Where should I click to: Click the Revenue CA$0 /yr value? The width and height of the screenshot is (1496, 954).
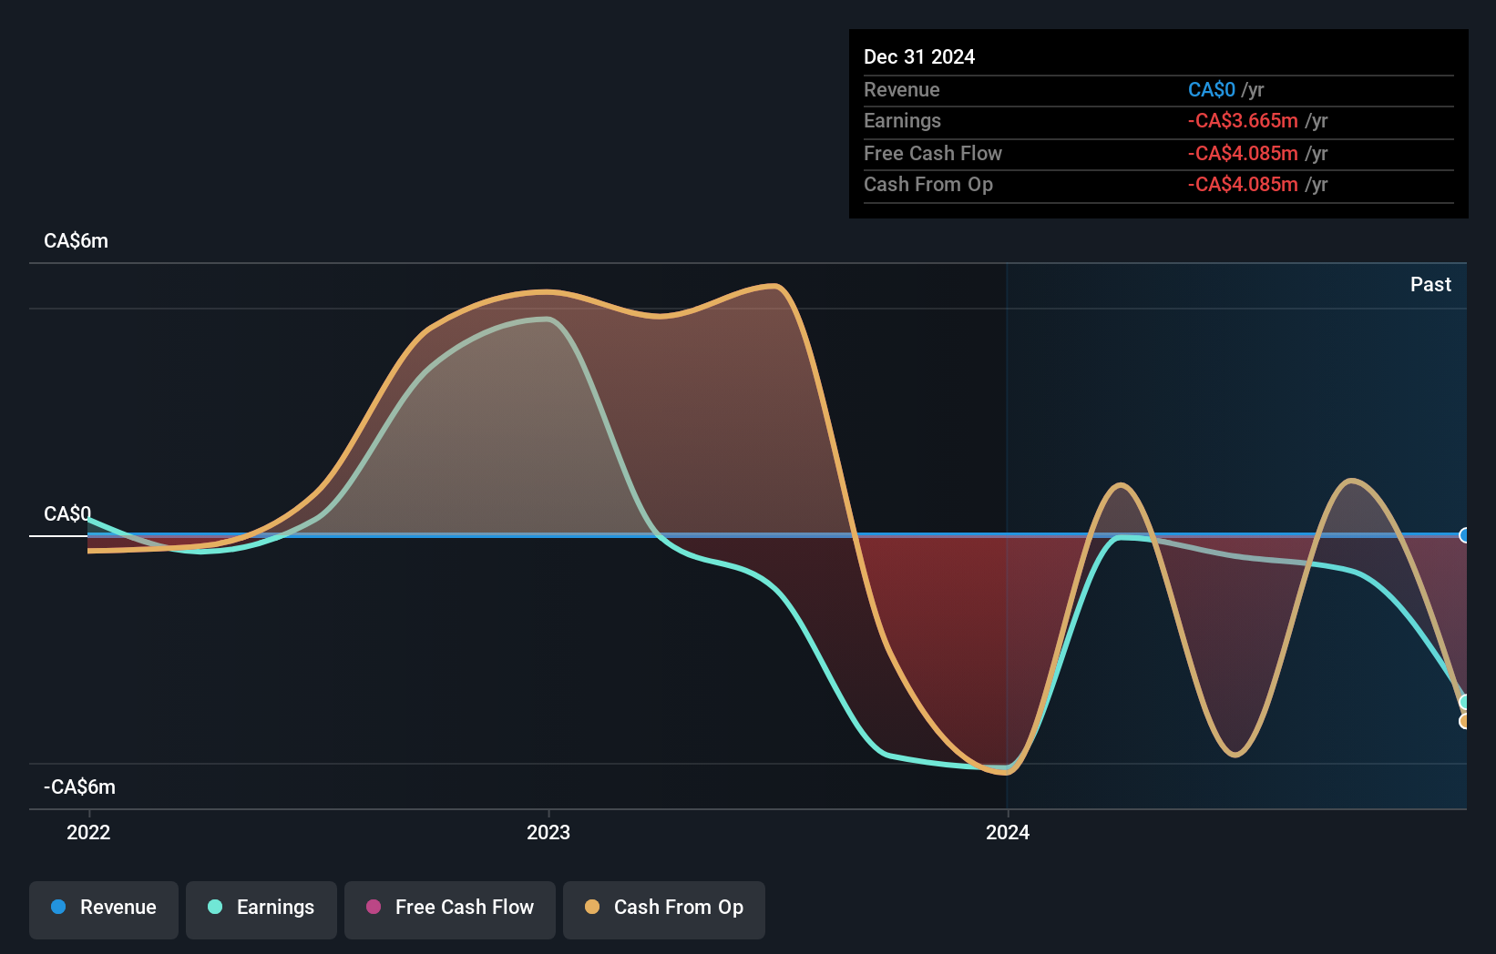1225,89
